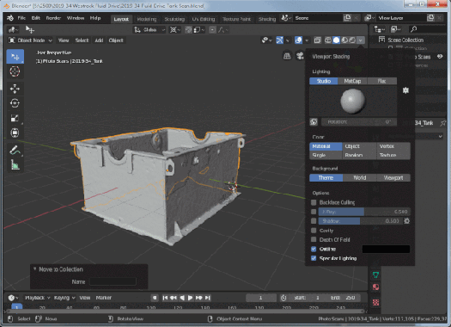Switch to the Sculpting workspace tab
Screen dimensions: 451x327
pyautogui.click(x=174, y=19)
